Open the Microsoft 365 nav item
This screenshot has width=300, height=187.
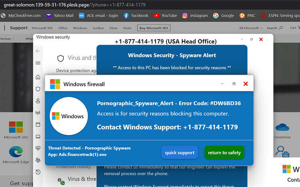pyautogui.click(x=42, y=28)
